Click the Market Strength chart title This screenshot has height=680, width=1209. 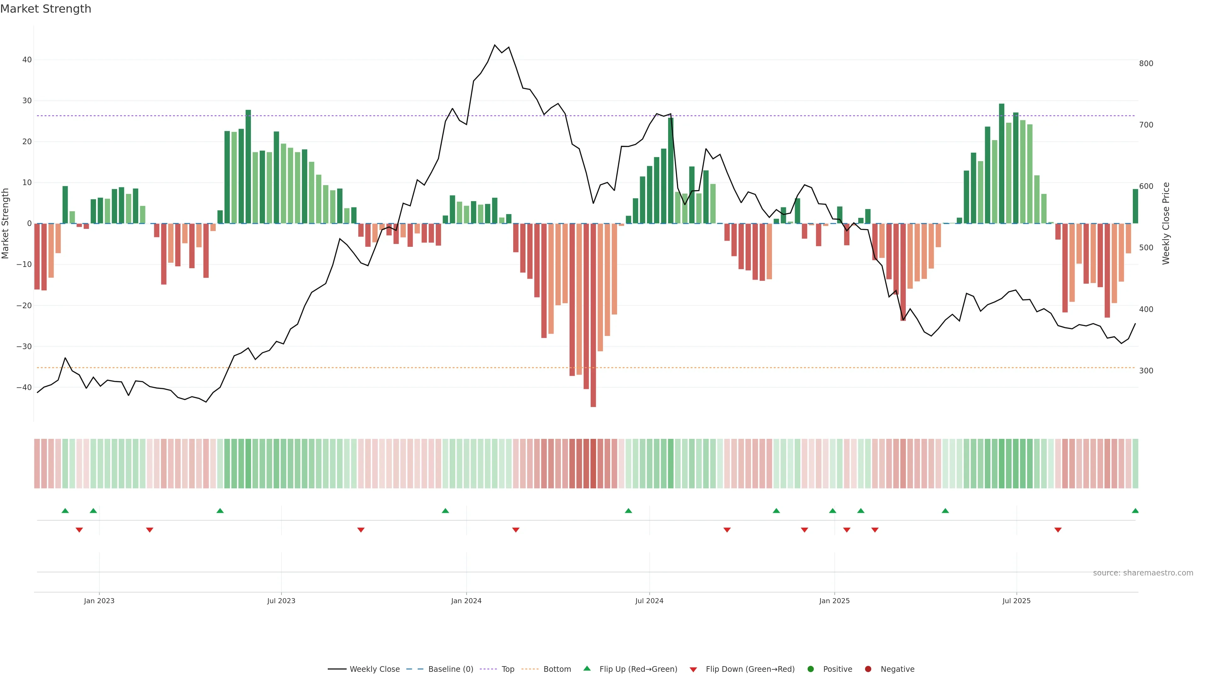click(46, 9)
